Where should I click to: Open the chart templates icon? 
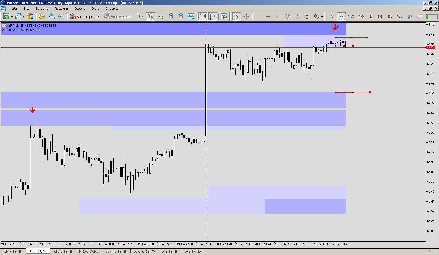pos(224,16)
